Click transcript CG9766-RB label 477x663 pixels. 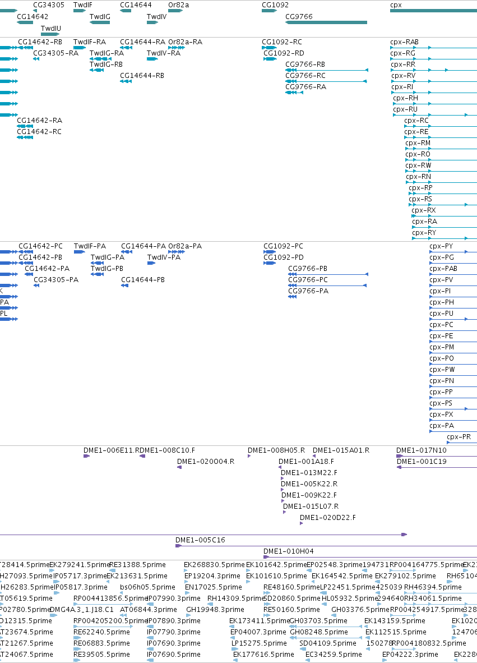pyautogui.click(x=305, y=65)
